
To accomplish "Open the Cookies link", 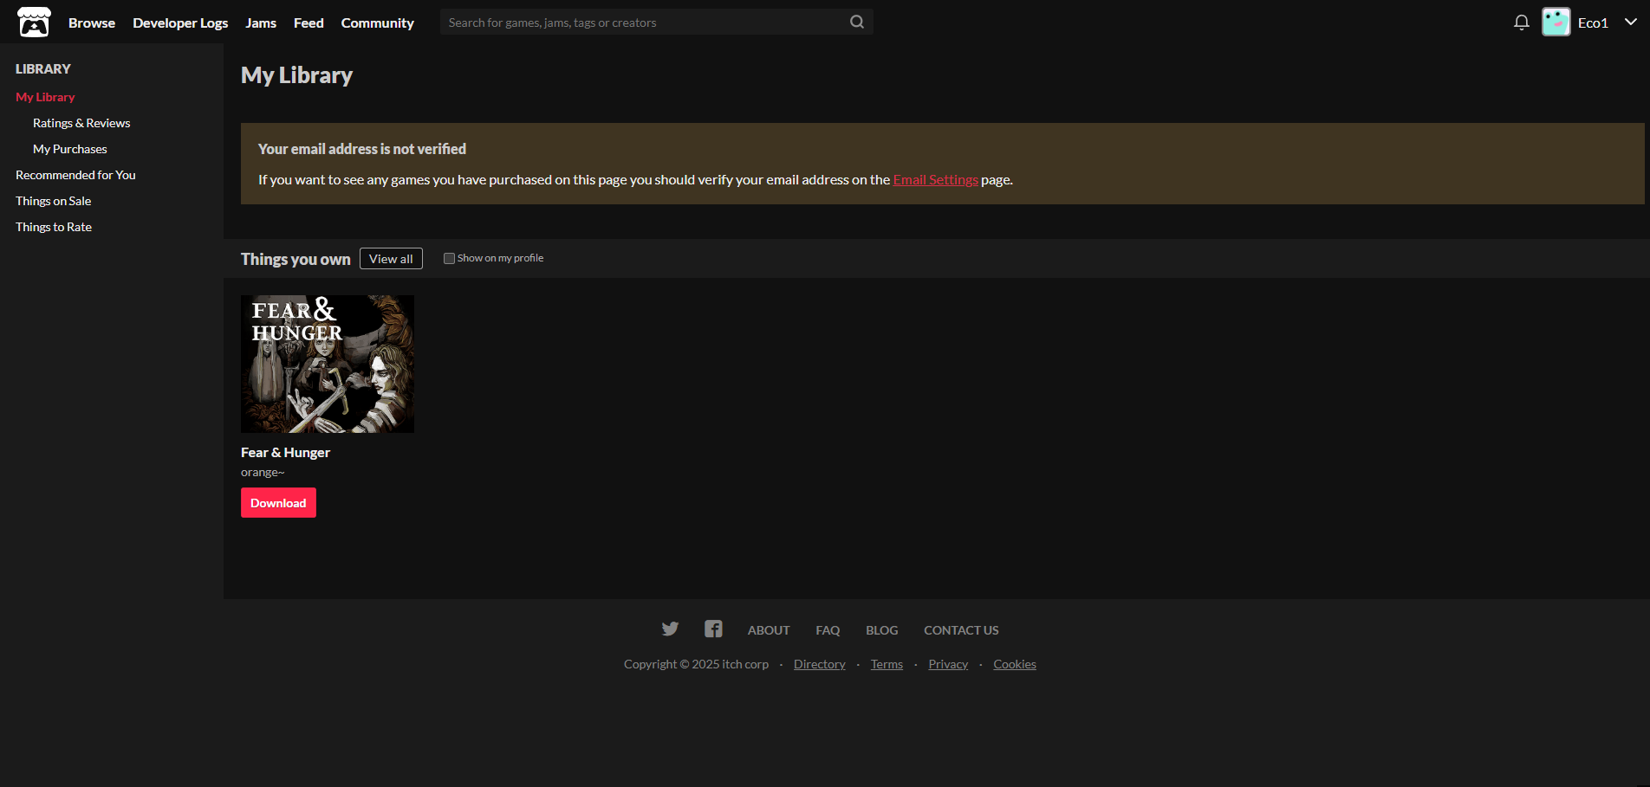I will click(1015, 664).
